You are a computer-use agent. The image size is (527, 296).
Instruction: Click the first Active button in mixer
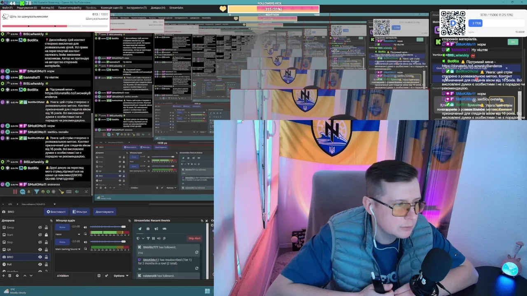click(x=62, y=227)
